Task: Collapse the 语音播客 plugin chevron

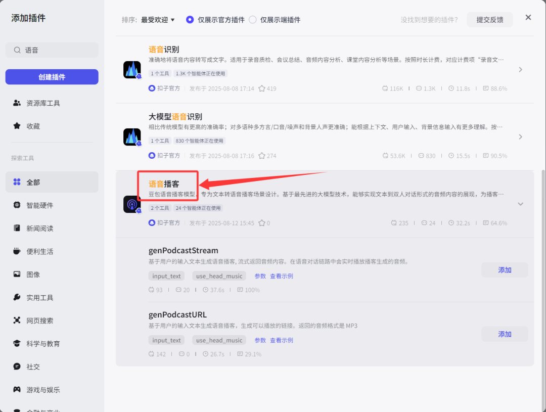Action: [x=521, y=204]
